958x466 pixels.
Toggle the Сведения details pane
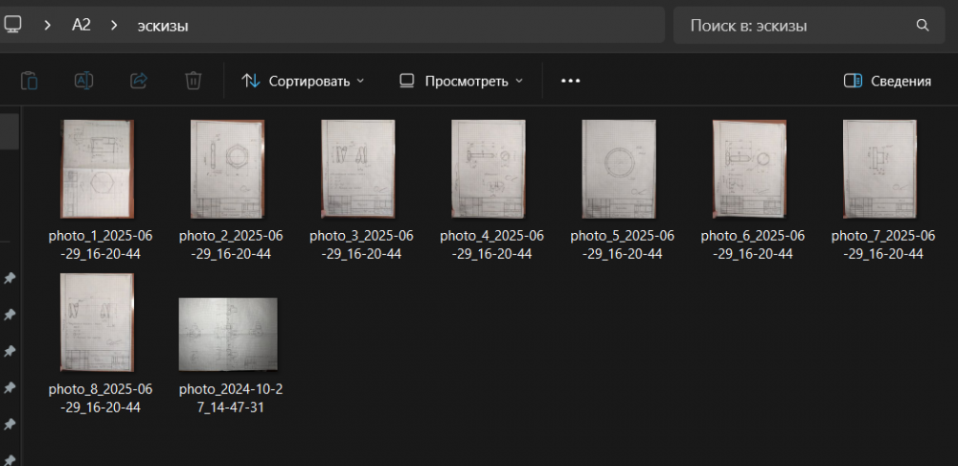tap(887, 81)
